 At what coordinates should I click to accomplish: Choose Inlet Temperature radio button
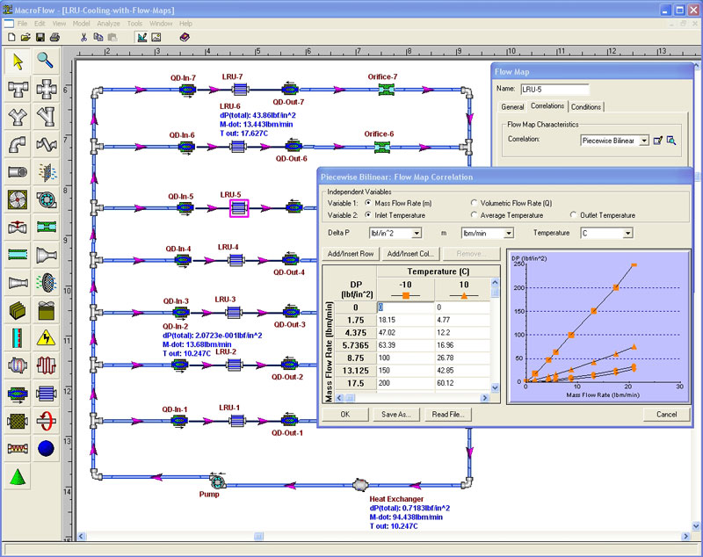point(368,215)
